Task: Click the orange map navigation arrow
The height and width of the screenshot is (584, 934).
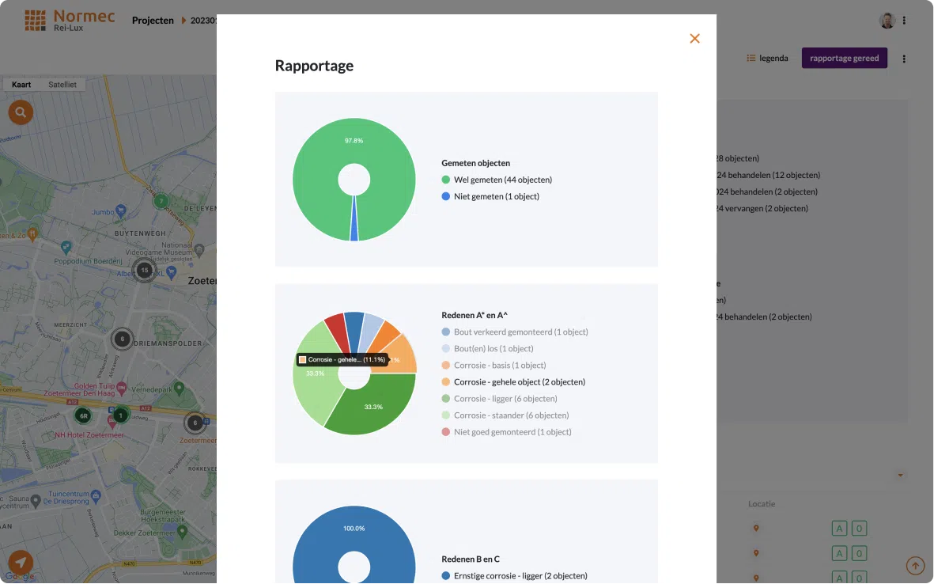Action: point(21,563)
